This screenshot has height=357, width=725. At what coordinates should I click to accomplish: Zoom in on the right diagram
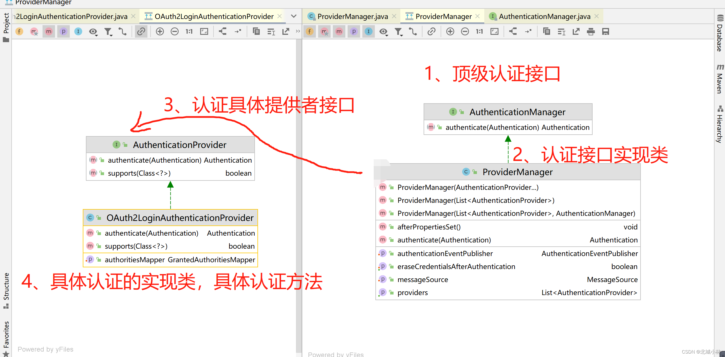[x=450, y=31]
